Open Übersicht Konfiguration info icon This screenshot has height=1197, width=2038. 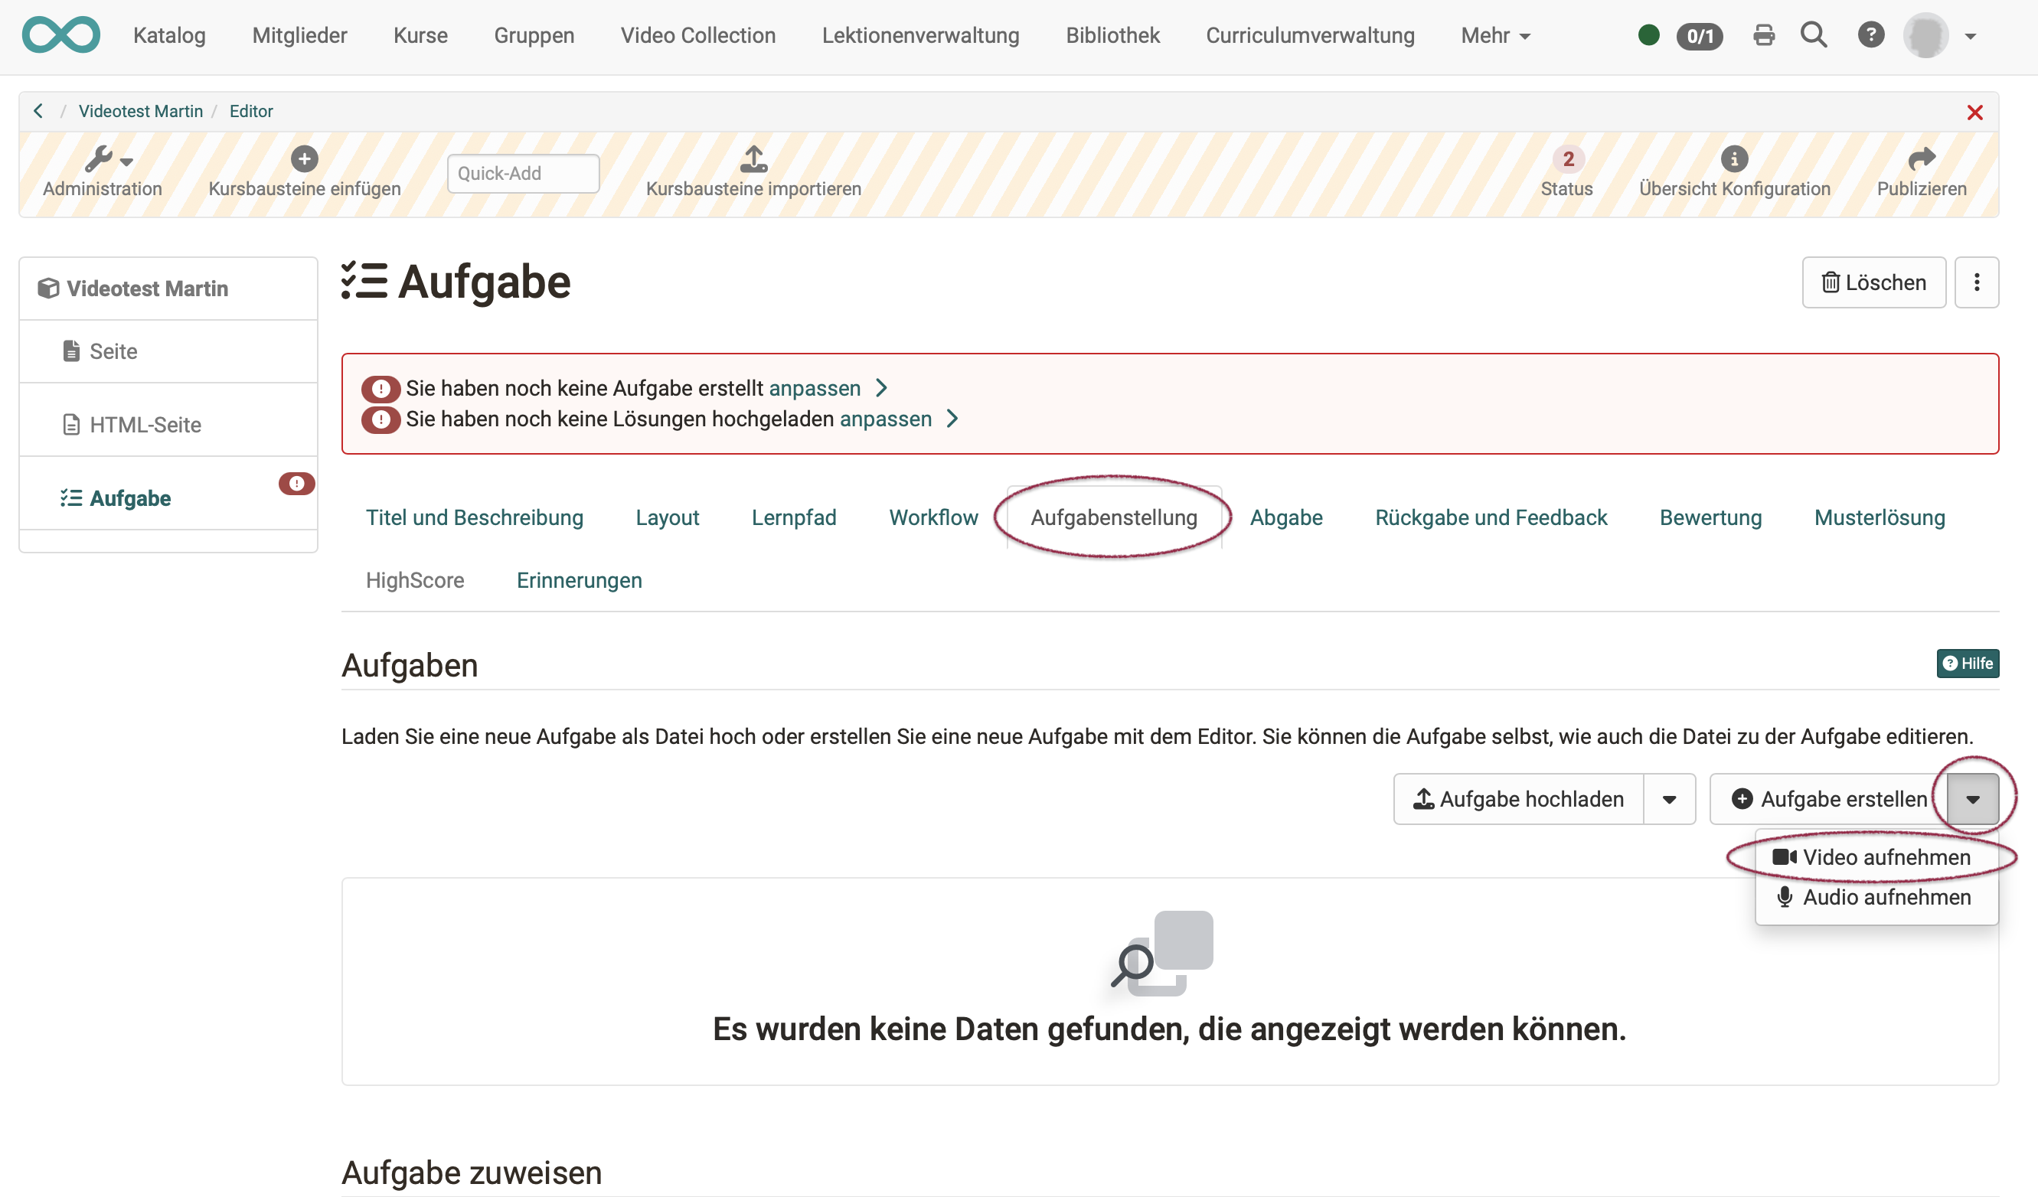(1734, 158)
